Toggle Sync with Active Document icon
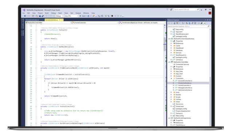Viewport: 231px width, 136px height. pyautogui.click(x=187, y=23)
